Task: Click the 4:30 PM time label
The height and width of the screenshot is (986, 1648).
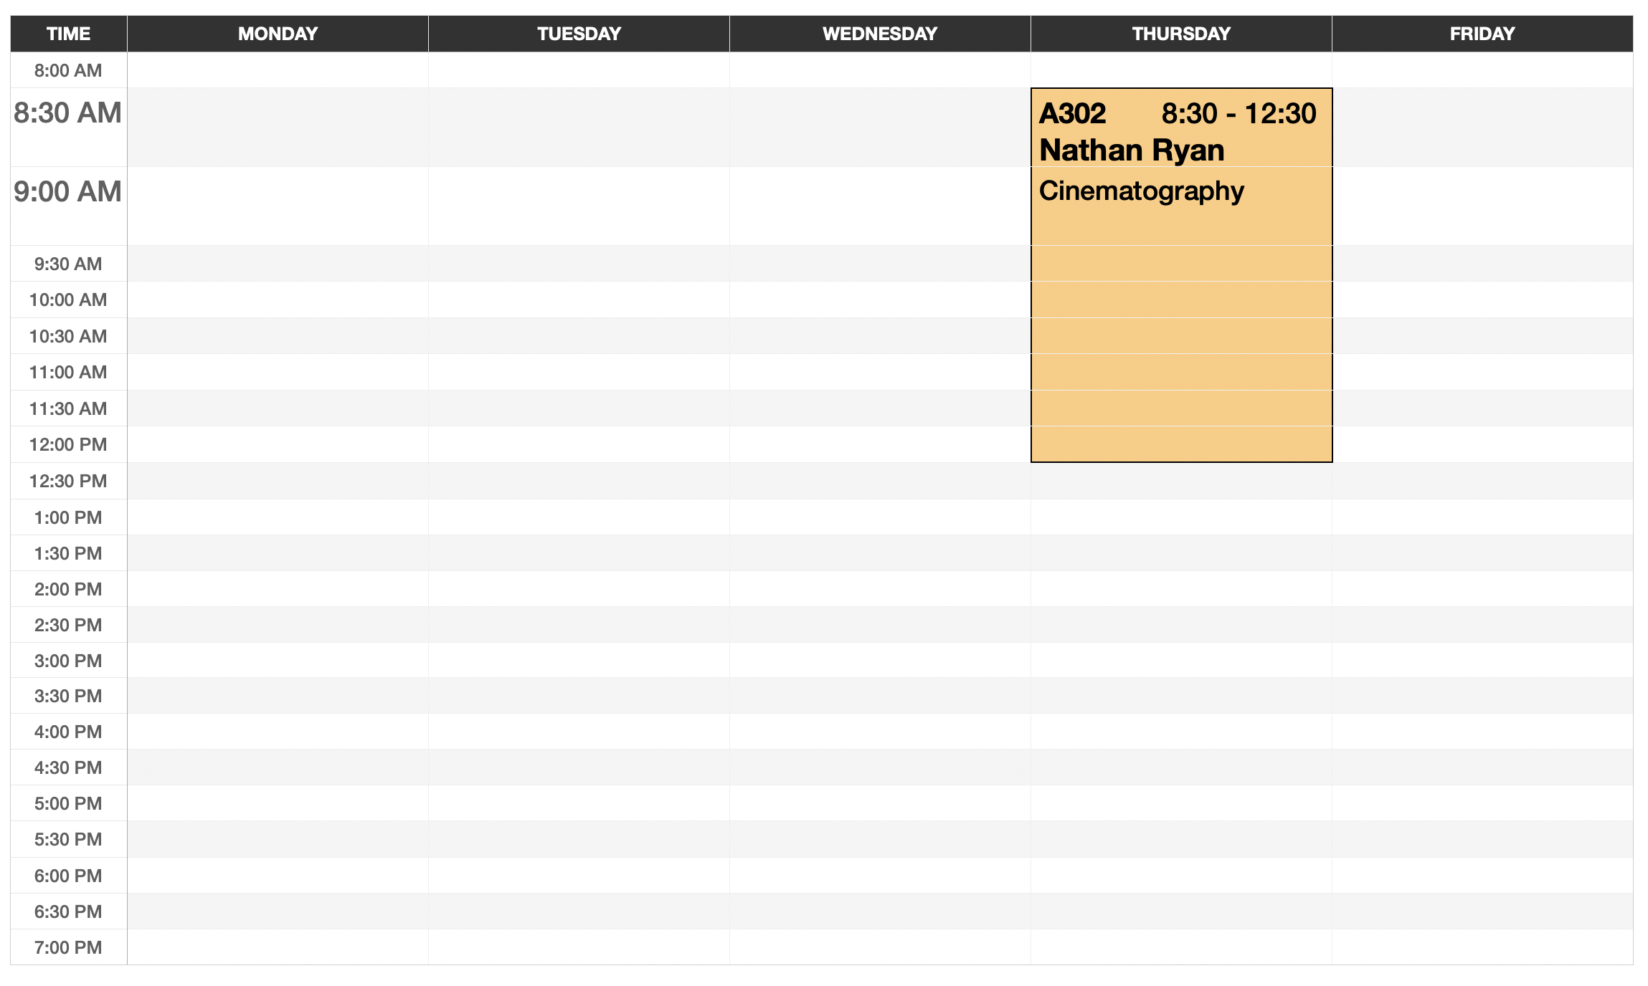Action: 68,767
